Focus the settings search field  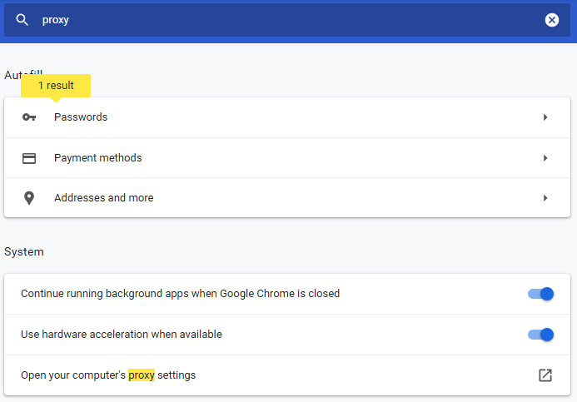[x=283, y=20]
